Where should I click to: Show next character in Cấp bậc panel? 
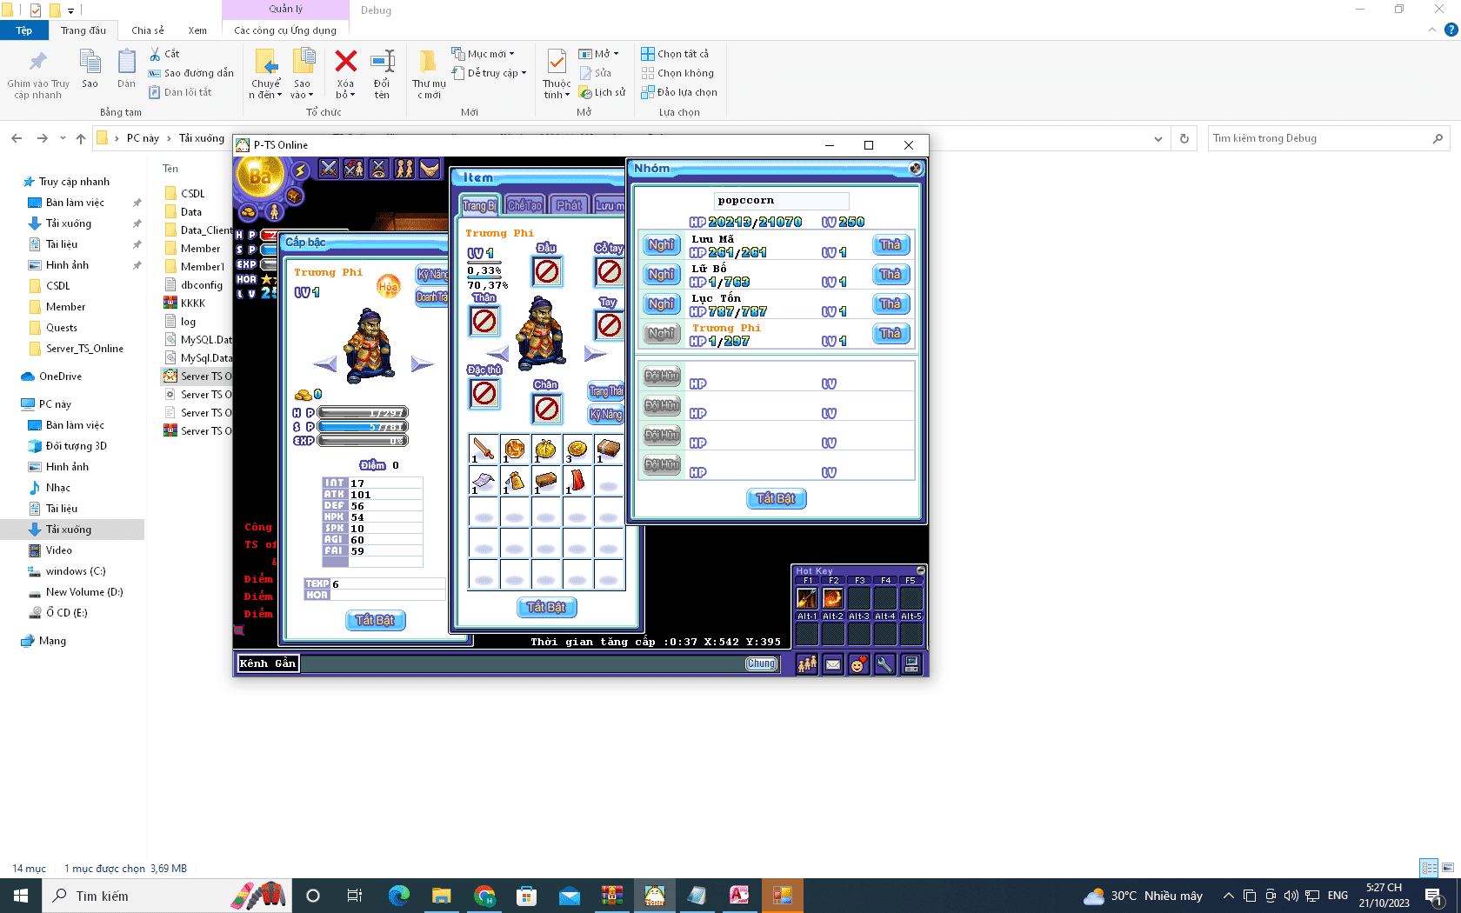click(422, 363)
